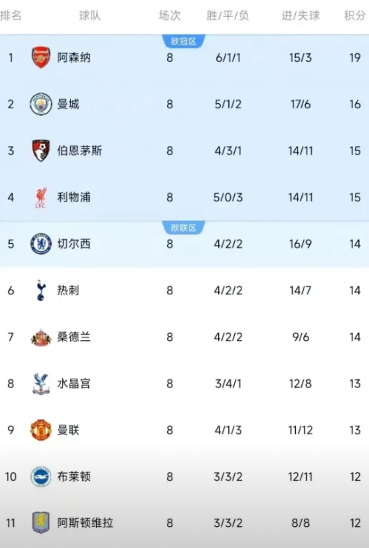369x548 pixels.
Task: Select the Brighton club badge
Action: pos(41,477)
